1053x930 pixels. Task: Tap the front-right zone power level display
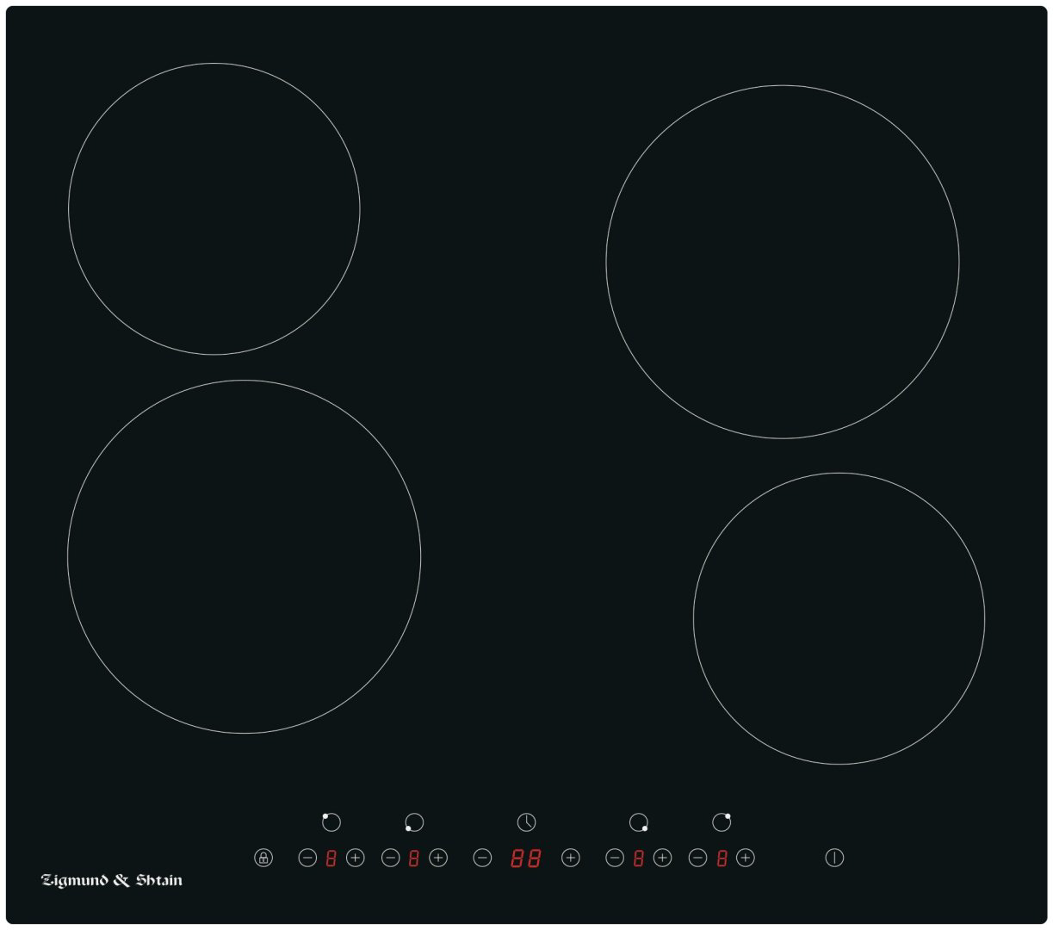638,858
